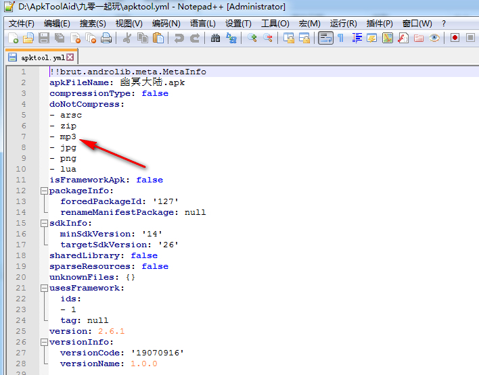Enable synchronized vertical scrolling icon
Image resolution: width=479 pixels, height=375 pixels.
[289, 38]
